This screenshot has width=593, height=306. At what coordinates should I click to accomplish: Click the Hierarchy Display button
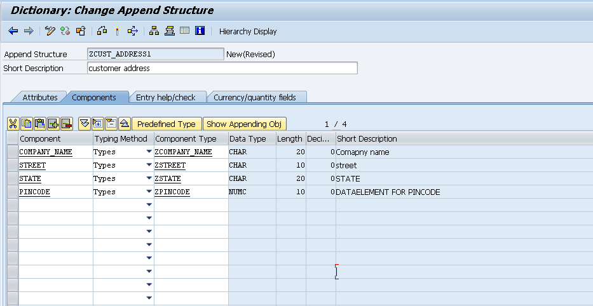tap(248, 31)
